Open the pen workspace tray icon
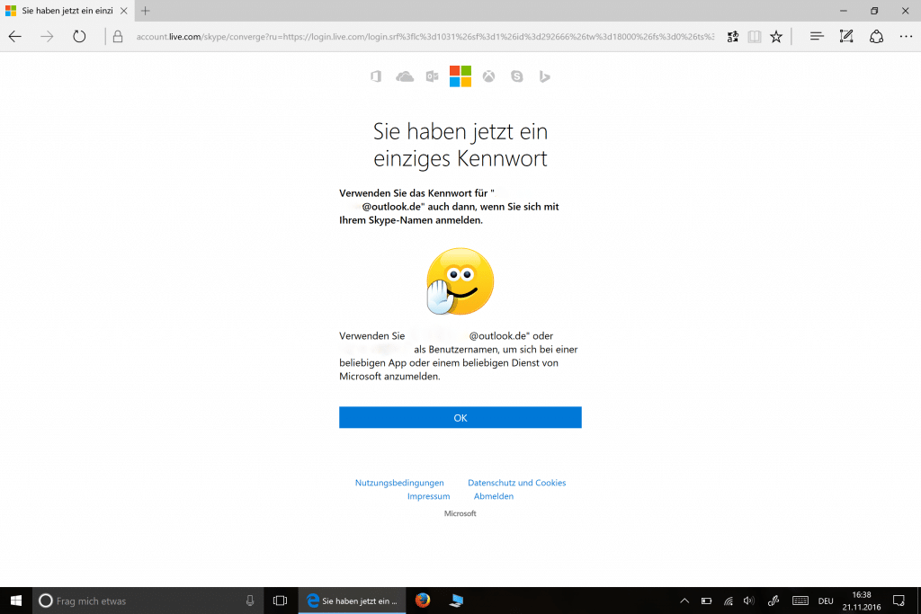The height and width of the screenshot is (614, 921). [773, 601]
